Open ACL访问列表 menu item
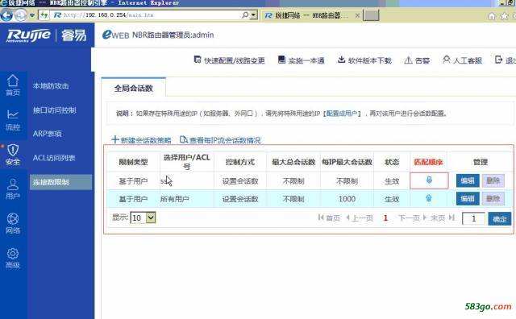This screenshot has width=516, height=319. [x=54, y=158]
